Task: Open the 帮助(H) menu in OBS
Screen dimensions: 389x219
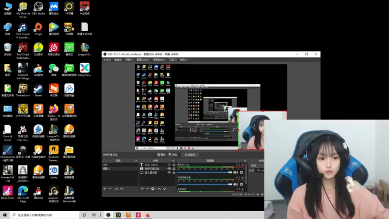Action: click(x=184, y=60)
